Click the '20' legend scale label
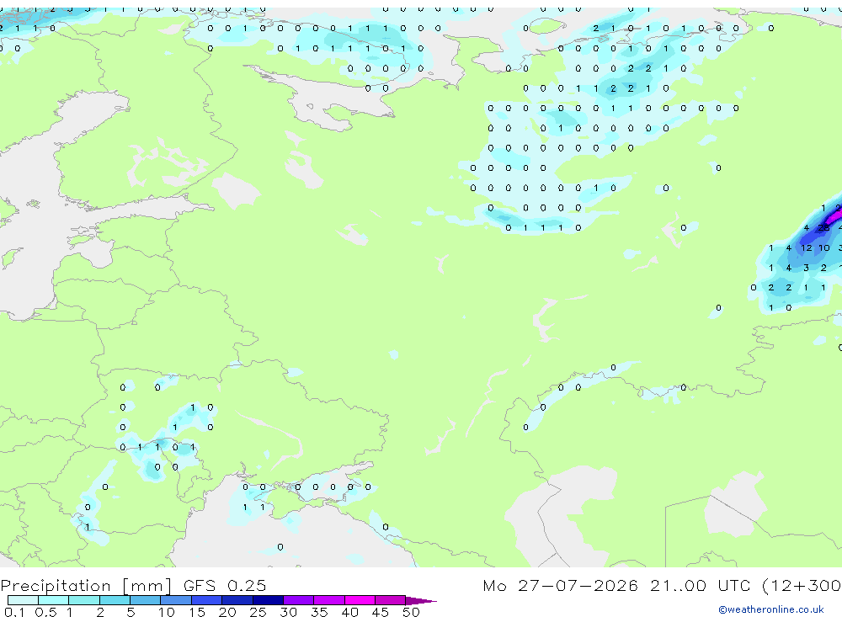The height and width of the screenshot is (617, 842). [227, 612]
